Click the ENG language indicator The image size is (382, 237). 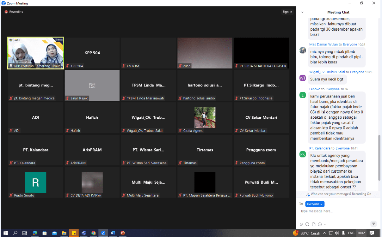(x=351, y=233)
